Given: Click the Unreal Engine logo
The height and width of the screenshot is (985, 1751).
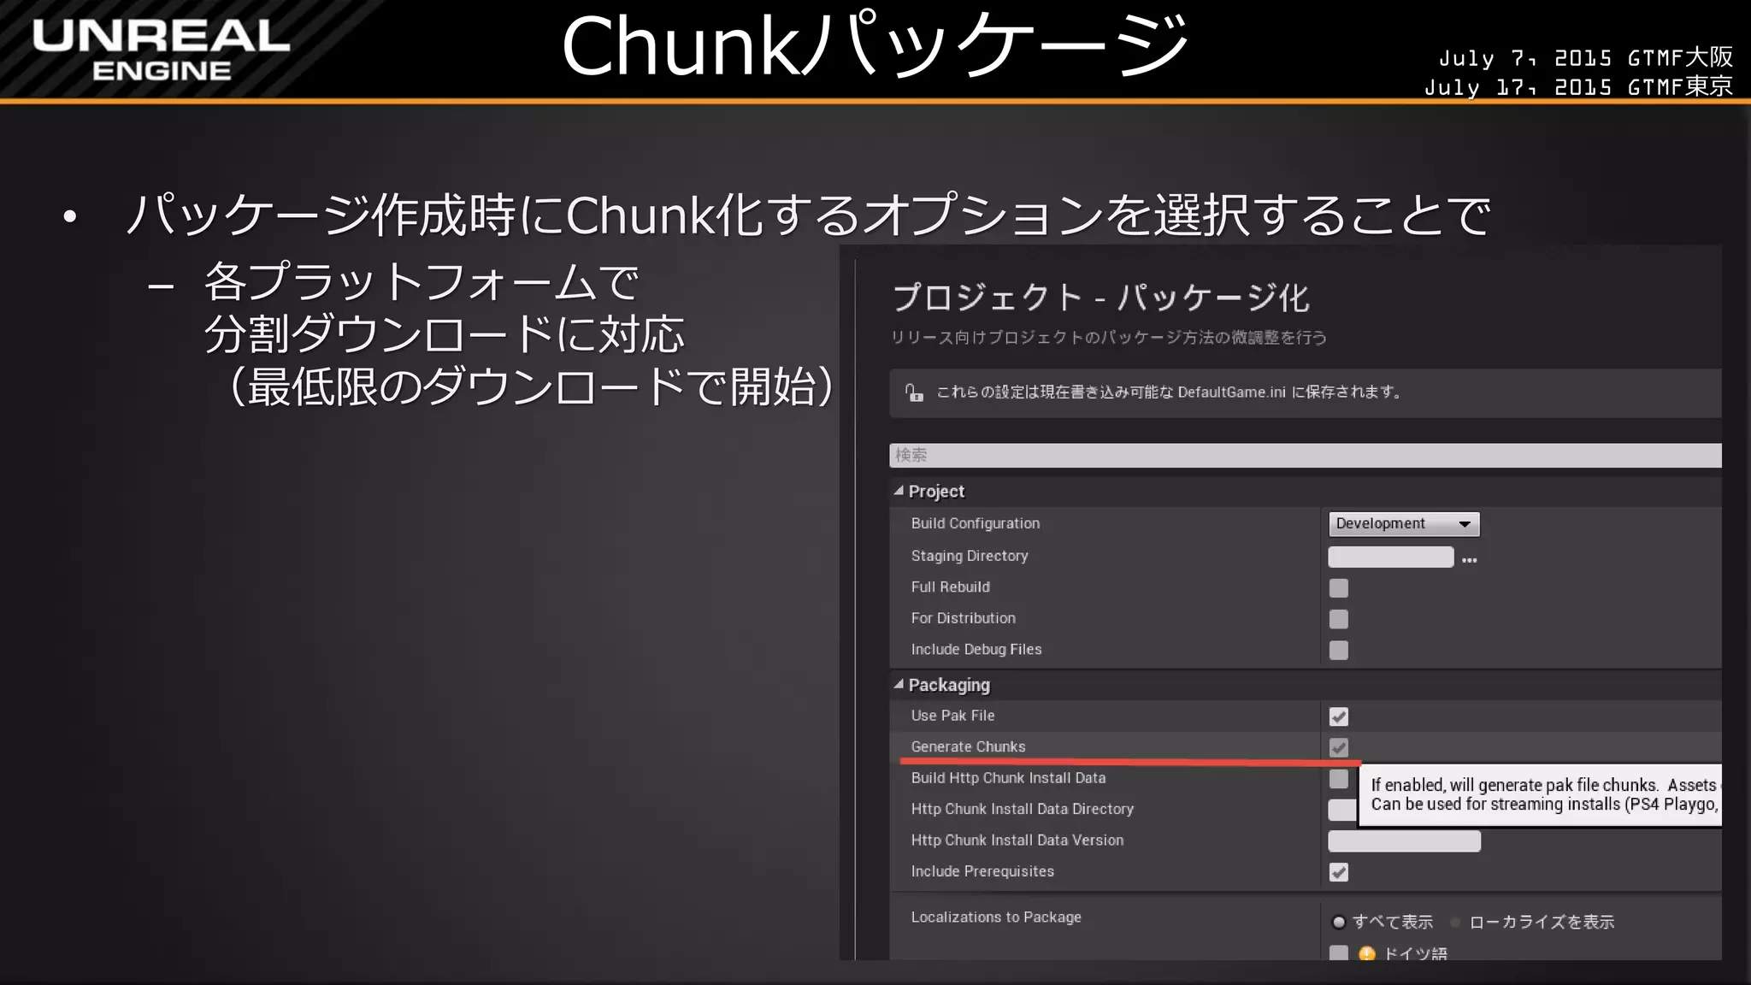Looking at the screenshot, I should [161, 50].
